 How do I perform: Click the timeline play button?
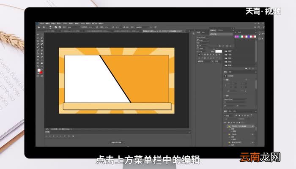[54, 136]
